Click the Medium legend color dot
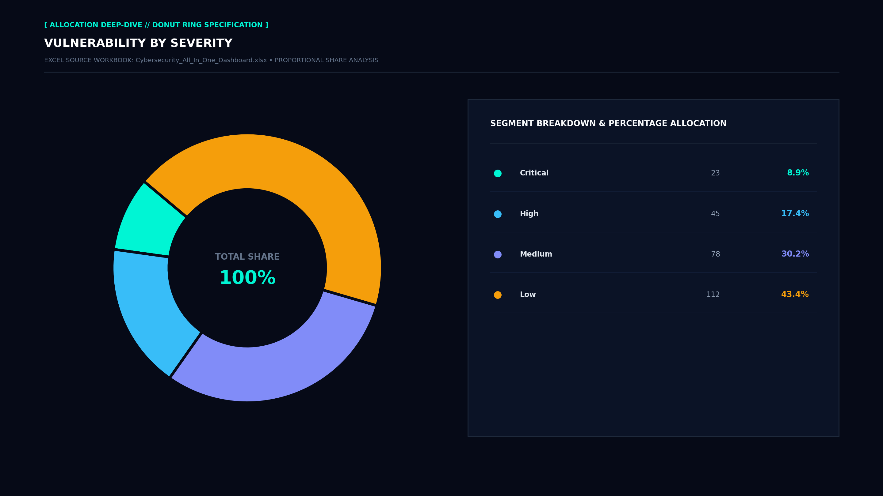Screen dimensions: 883x496 498,254
